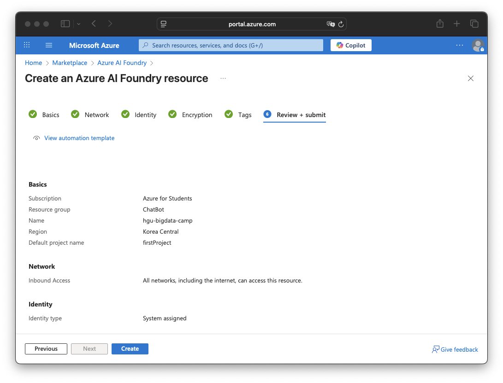Click the disabled Next button
503x383 pixels.
coord(89,349)
